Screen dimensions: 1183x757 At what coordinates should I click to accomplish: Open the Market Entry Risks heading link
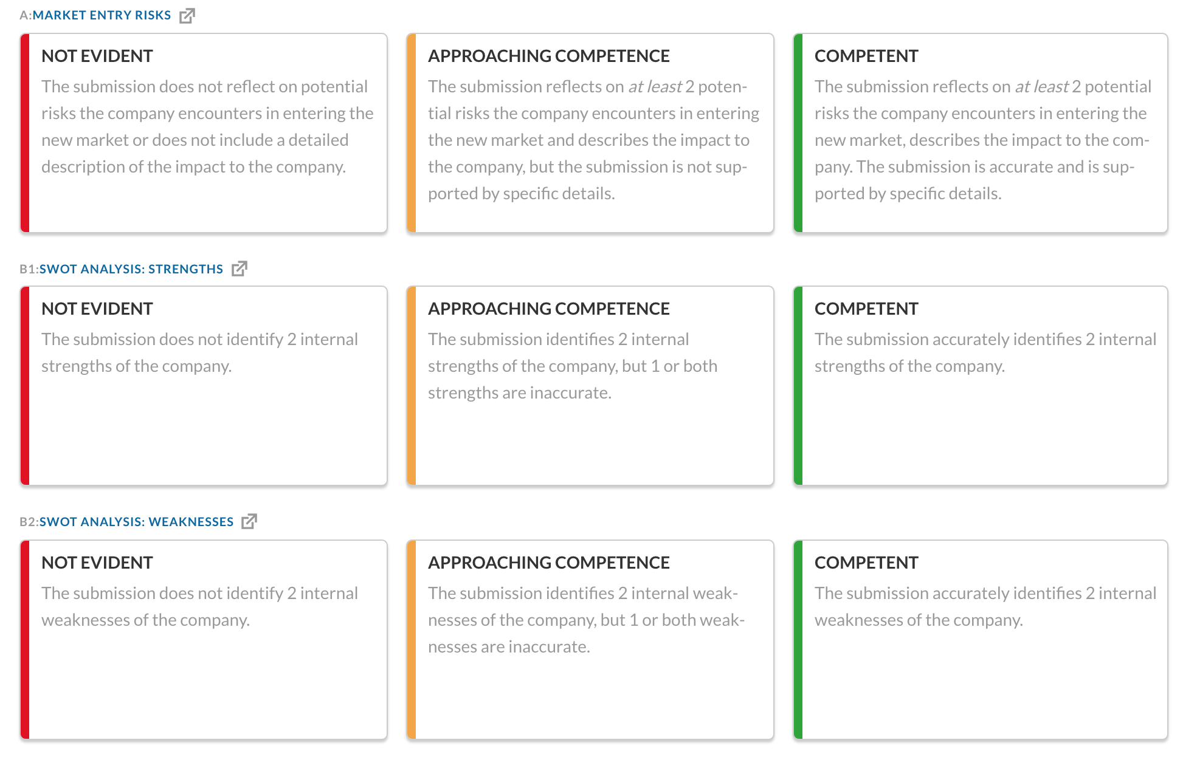[102, 15]
